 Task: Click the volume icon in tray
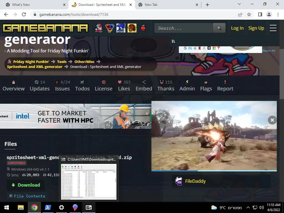pyautogui.click(x=261, y=207)
